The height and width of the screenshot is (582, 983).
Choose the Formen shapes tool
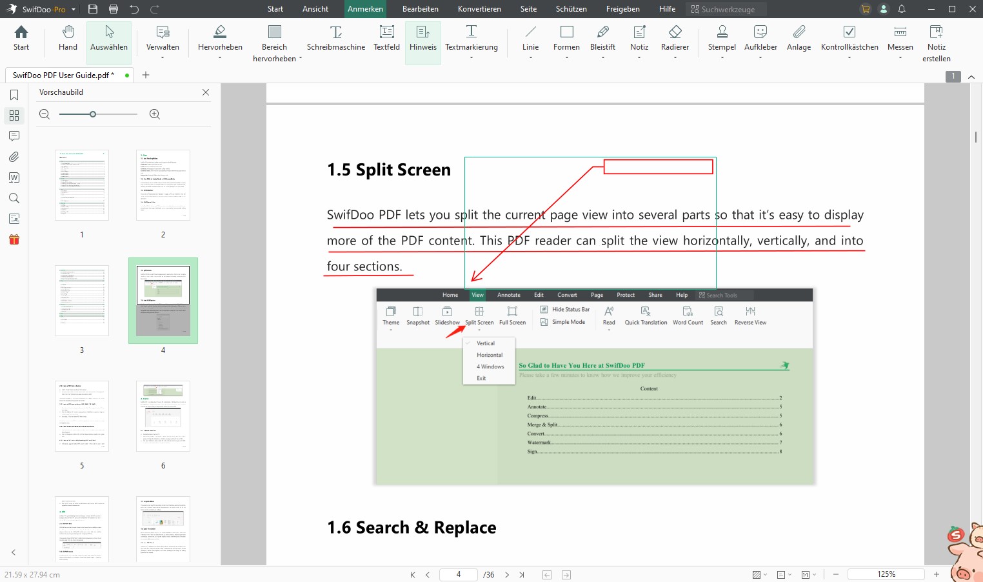pyautogui.click(x=566, y=39)
